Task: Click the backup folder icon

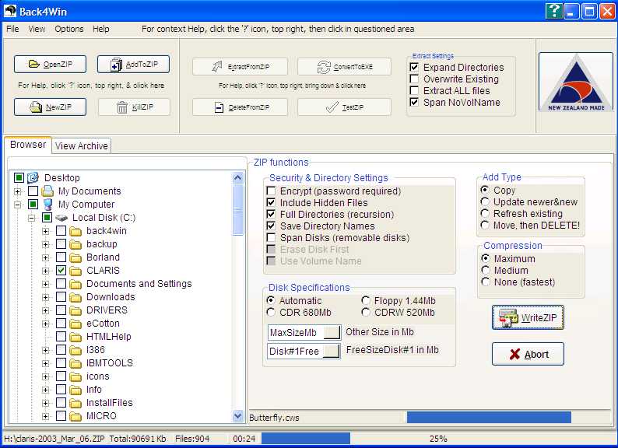Action: pos(75,244)
